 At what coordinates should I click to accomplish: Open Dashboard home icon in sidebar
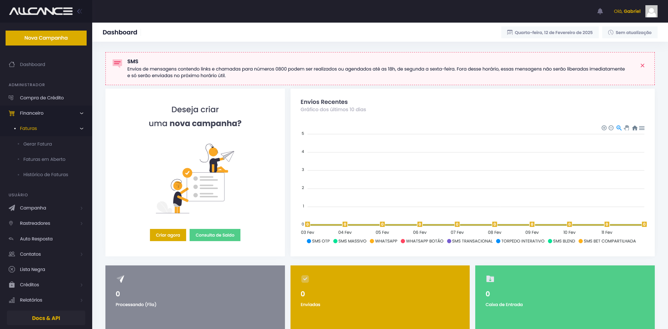(x=12, y=64)
